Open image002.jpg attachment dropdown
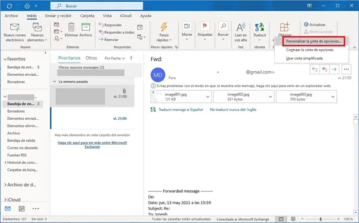This screenshot has width=359, height=223. [270, 97]
